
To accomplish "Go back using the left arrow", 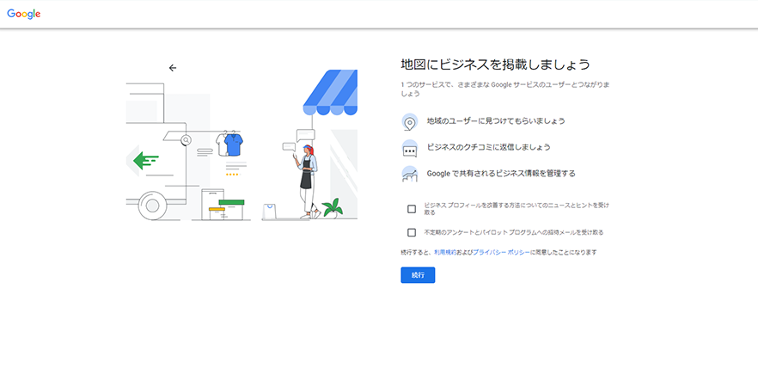I will pos(173,68).
